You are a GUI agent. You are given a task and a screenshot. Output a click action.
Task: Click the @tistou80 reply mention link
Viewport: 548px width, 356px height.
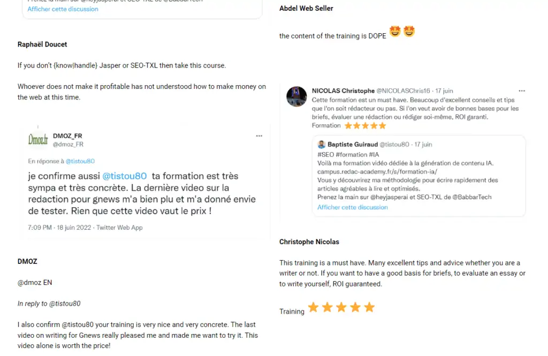[x=80, y=161]
